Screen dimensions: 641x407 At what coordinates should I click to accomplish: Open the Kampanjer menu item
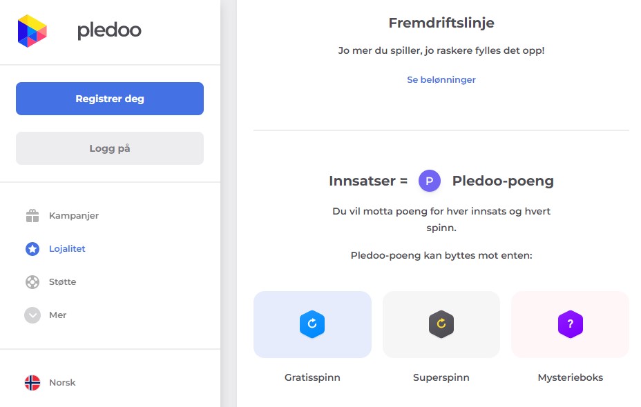74,216
